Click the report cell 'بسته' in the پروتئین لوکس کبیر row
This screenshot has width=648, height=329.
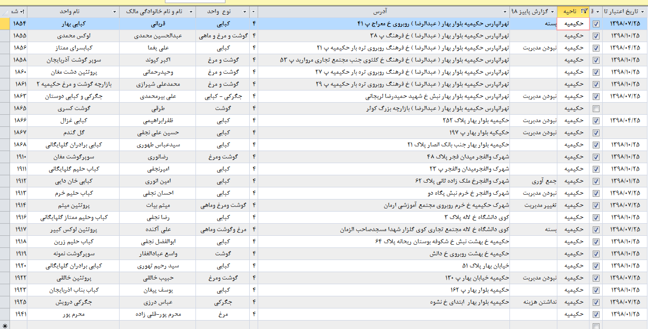point(534,230)
